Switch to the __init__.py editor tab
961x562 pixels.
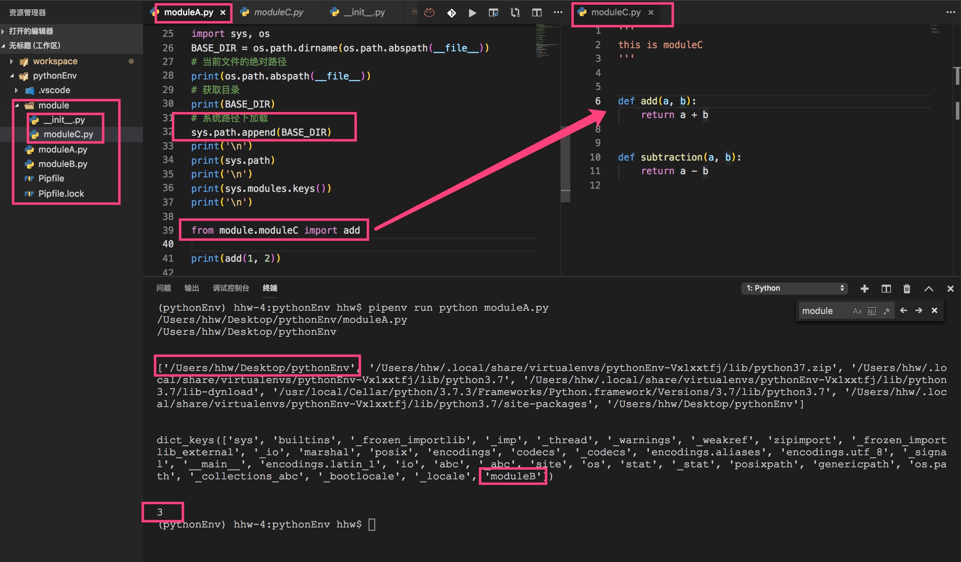point(364,12)
